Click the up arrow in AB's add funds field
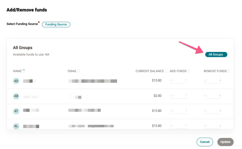This screenshot has width=242, height=149. [186, 96]
